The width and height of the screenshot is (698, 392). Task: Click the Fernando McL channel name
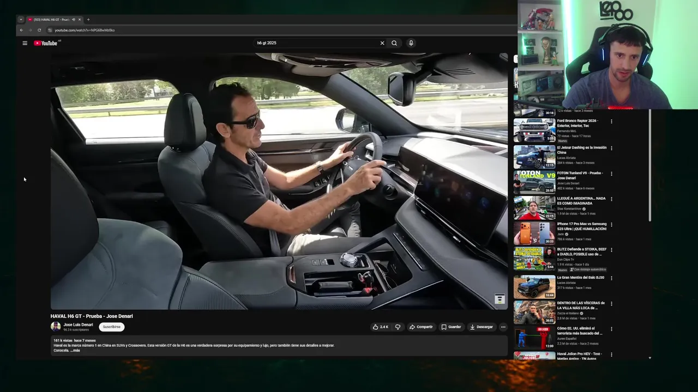[567, 131]
